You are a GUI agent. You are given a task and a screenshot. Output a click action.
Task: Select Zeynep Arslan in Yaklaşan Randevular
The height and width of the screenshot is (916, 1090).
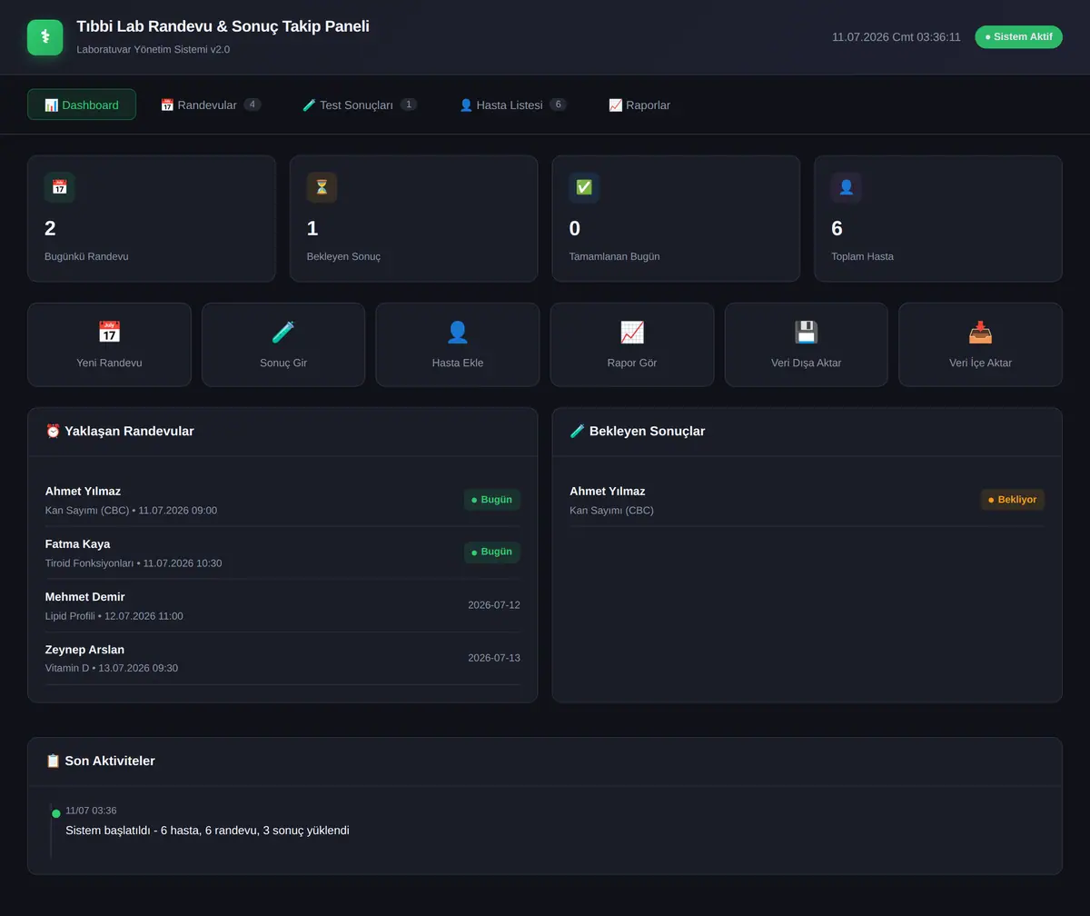pyautogui.click(x=282, y=659)
